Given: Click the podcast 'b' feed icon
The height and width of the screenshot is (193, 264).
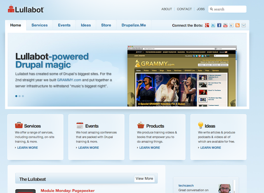Looking at the screenshot, I should 231,25.
